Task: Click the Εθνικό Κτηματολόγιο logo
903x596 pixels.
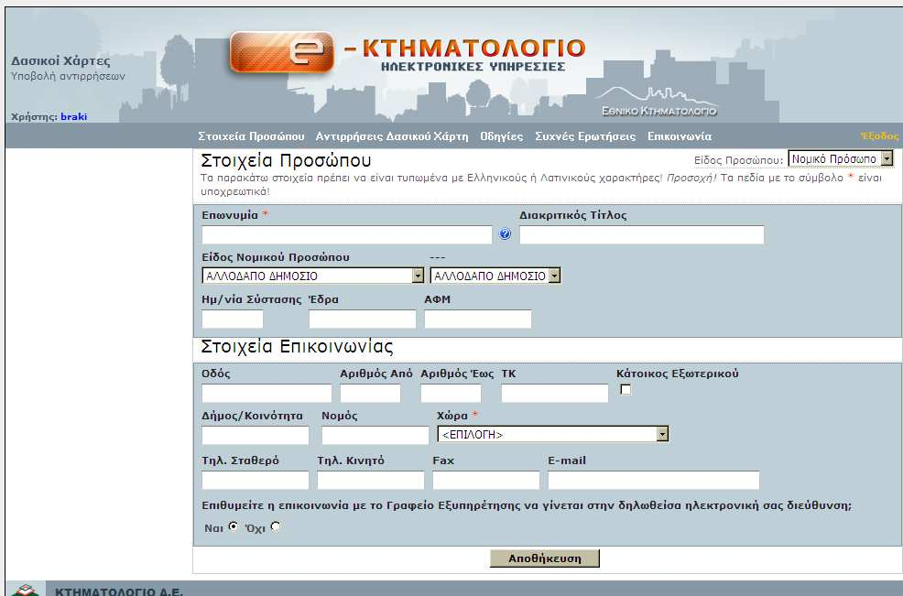Action: pos(658,103)
